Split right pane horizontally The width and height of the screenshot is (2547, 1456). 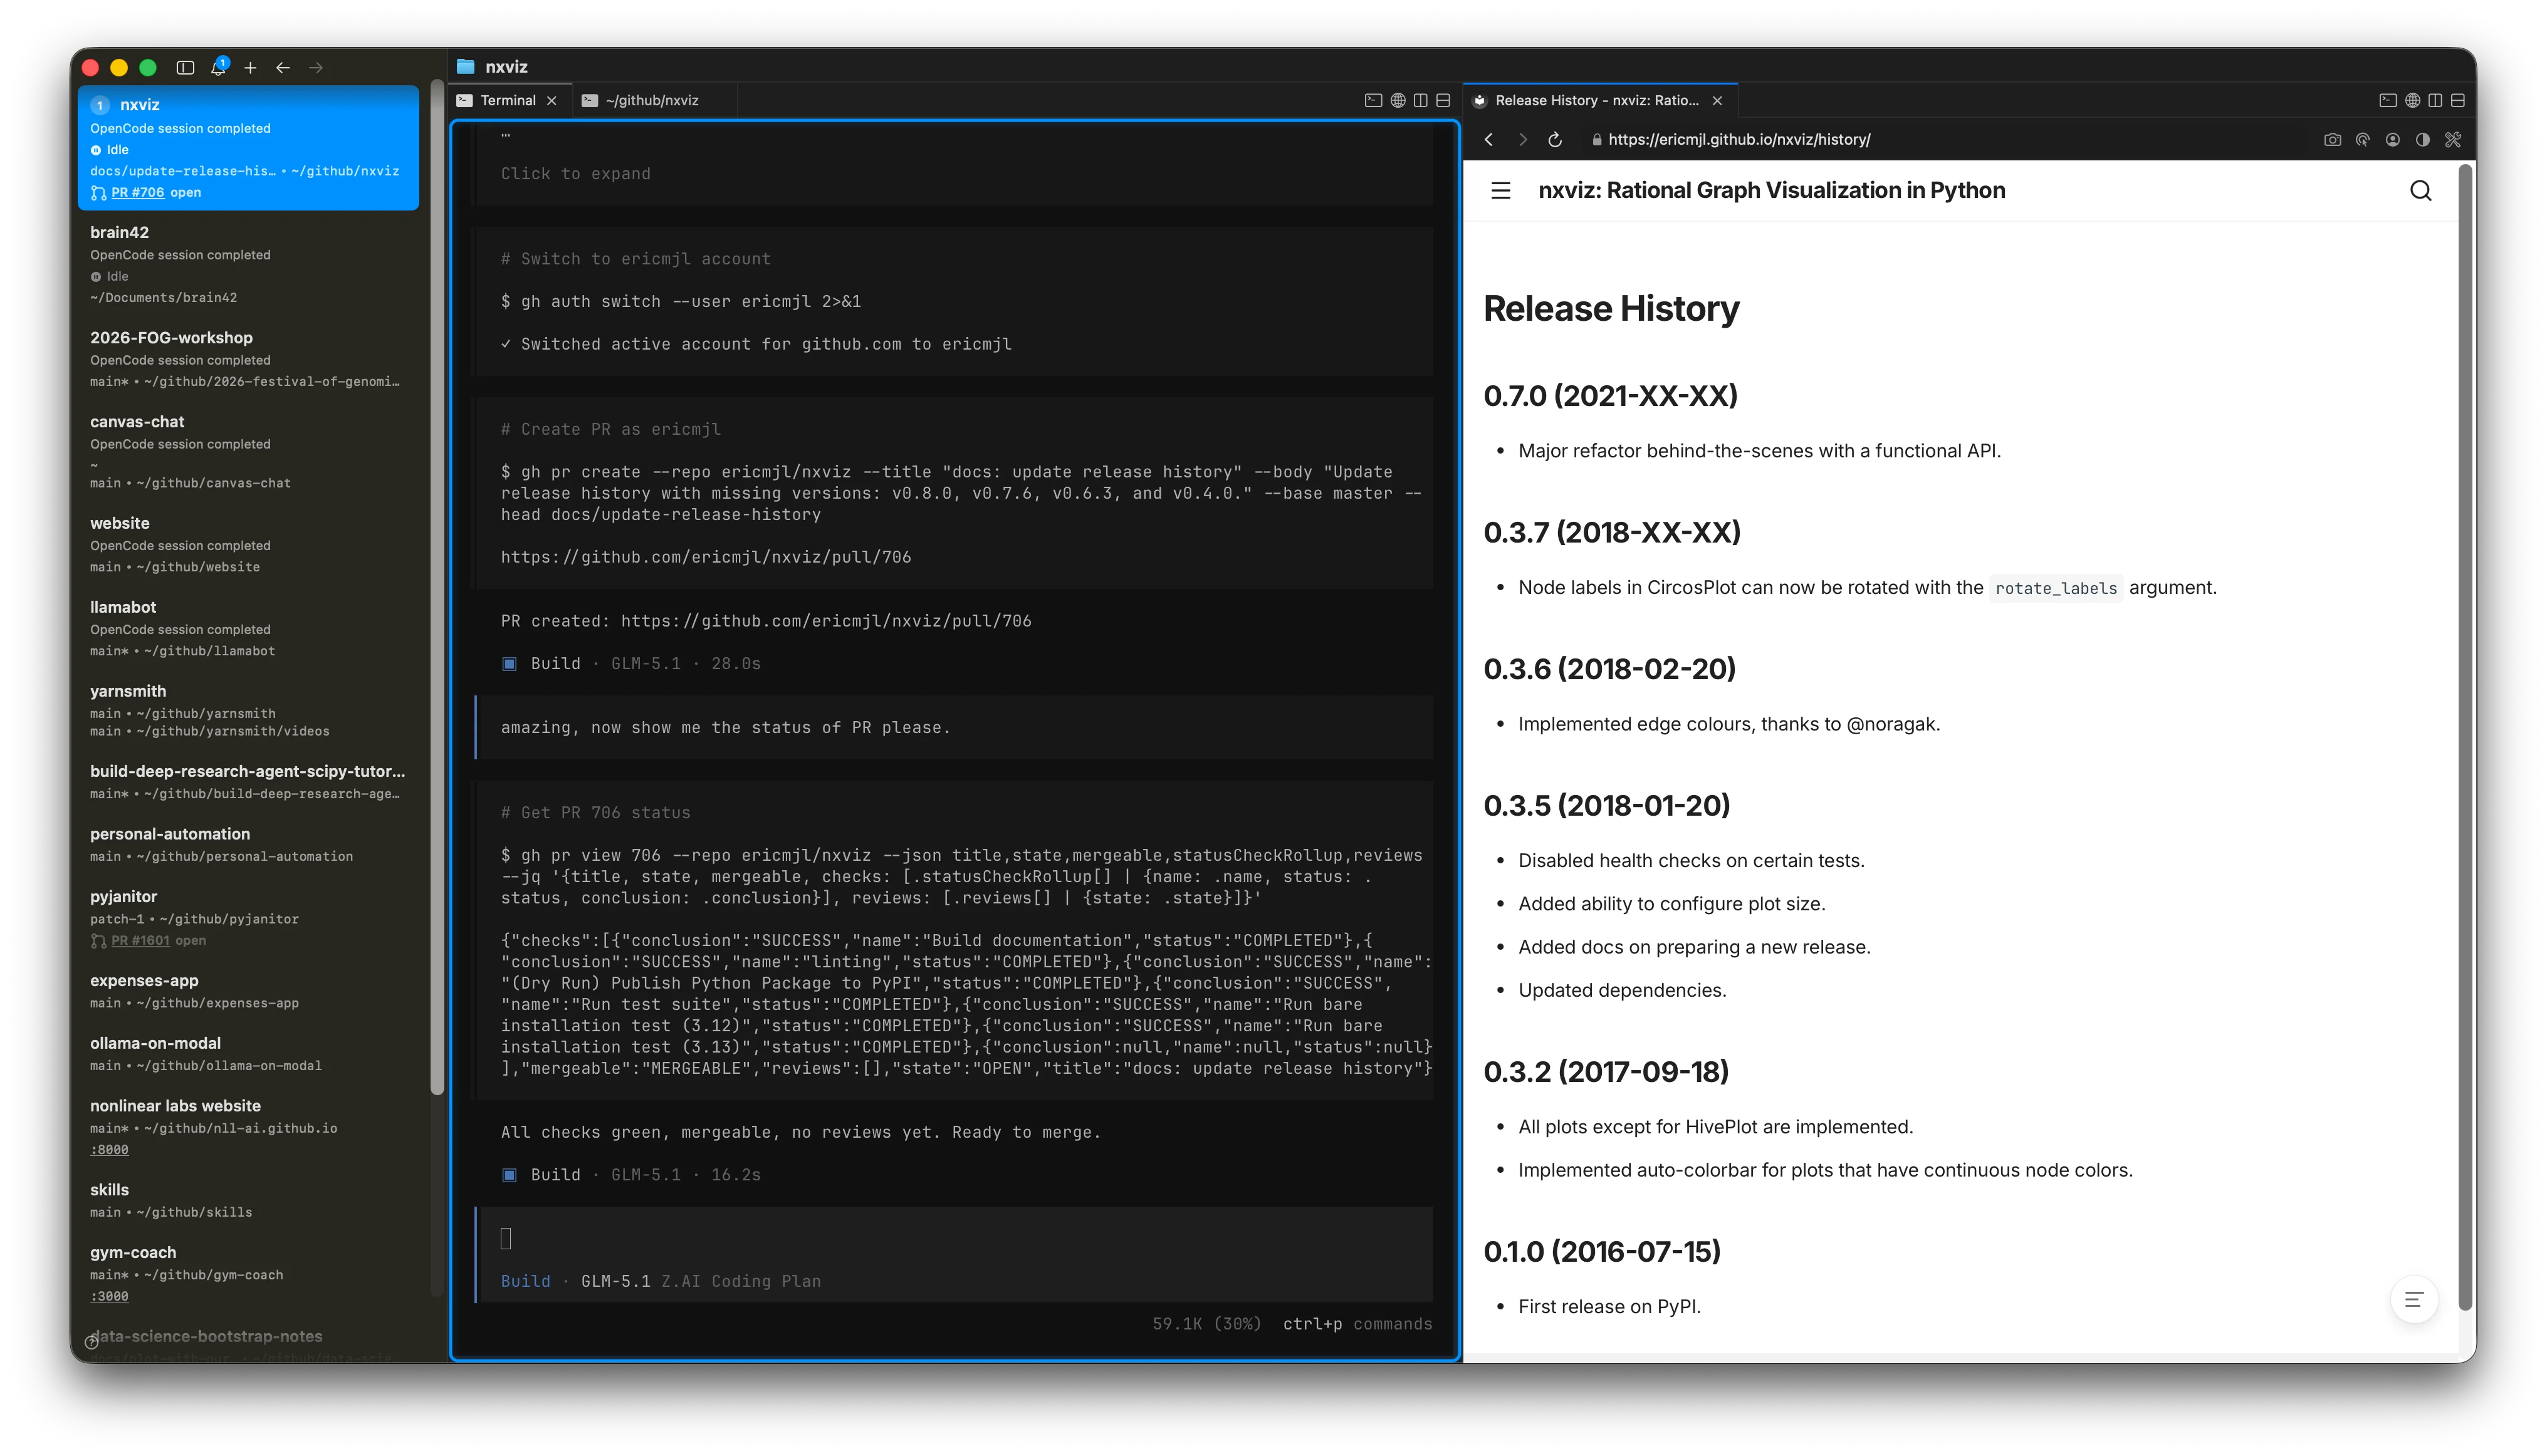(2458, 100)
